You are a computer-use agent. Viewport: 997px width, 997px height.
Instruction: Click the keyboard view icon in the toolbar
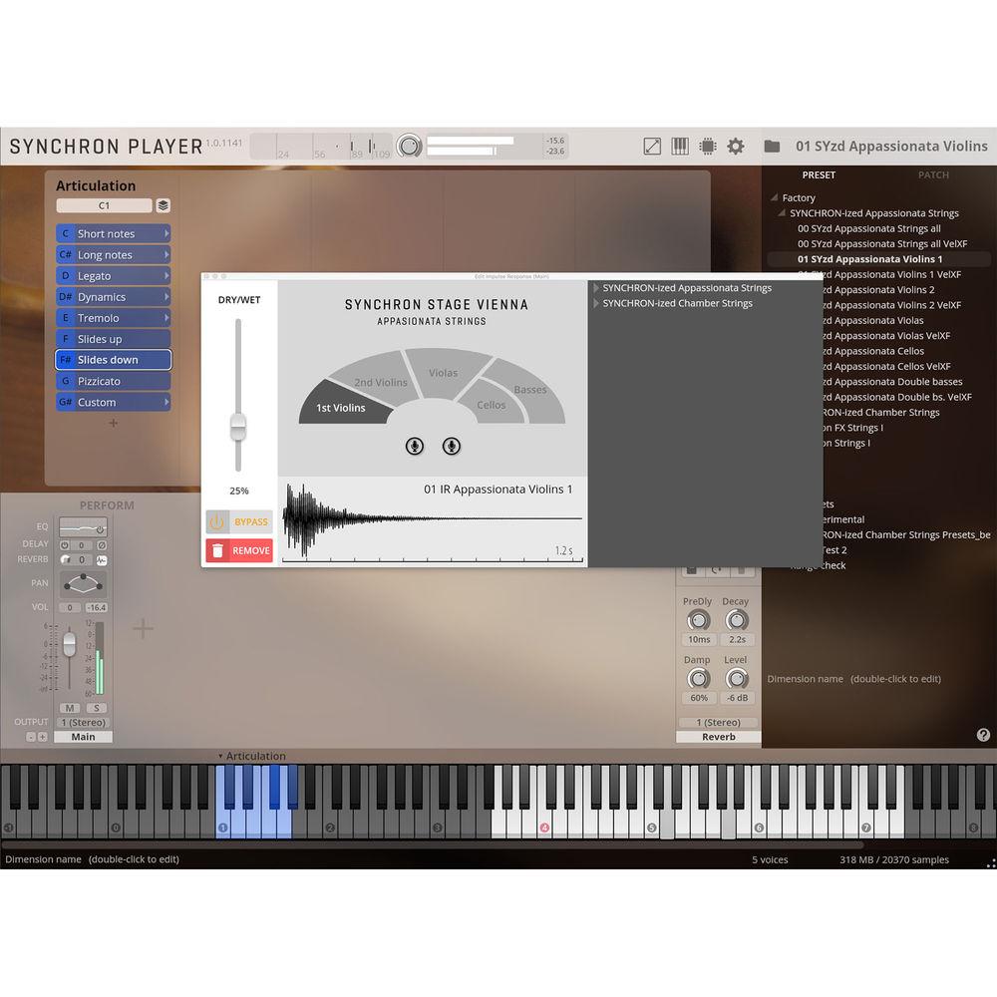[680, 146]
